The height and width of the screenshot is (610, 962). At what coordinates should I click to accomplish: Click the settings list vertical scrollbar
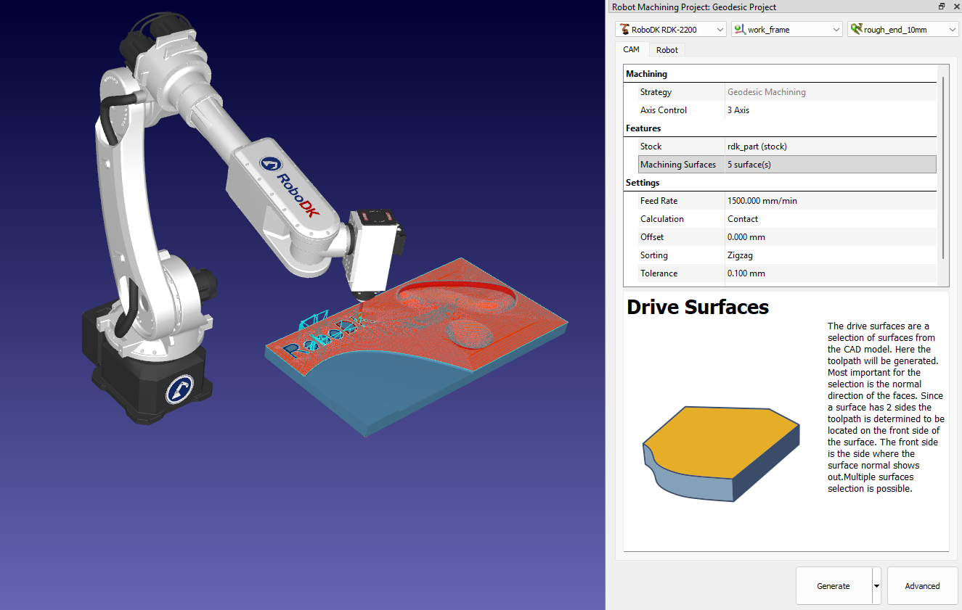[943, 167]
